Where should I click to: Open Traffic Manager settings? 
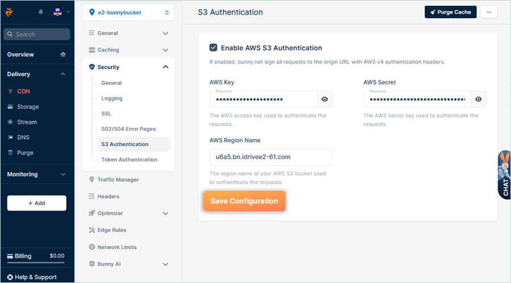(x=118, y=179)
